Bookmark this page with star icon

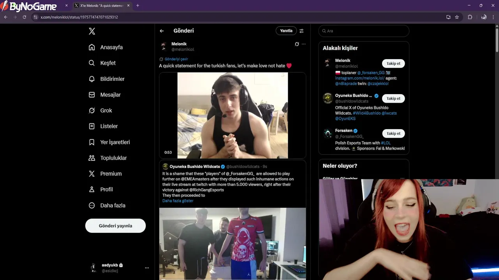point(457,17)
